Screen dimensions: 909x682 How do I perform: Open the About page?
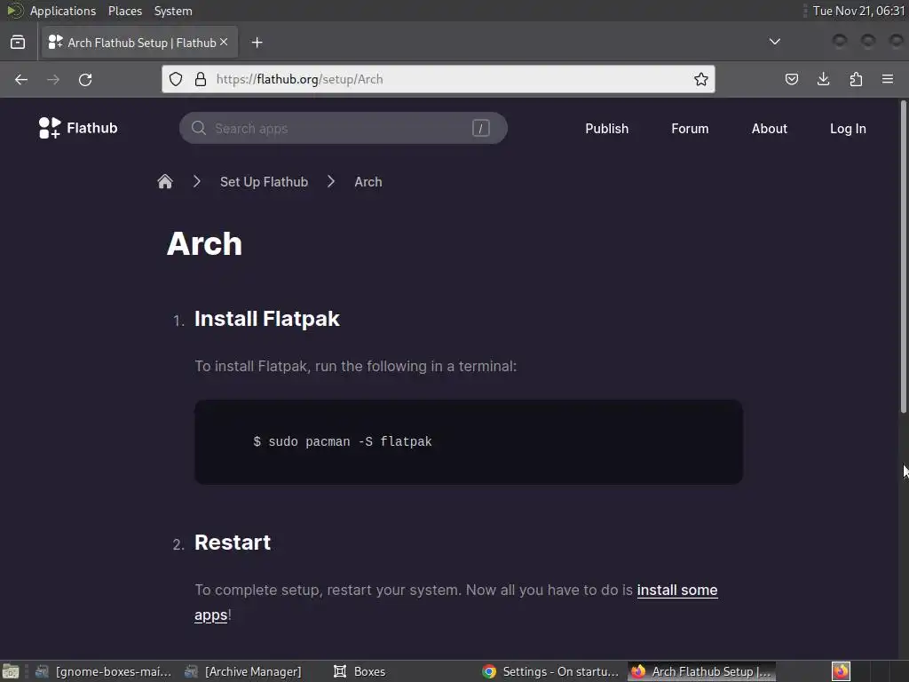point(770,129)
